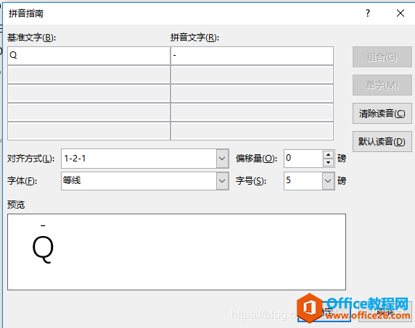Click the 清除读音(C) button
This screenshot has width=415, height=328.
pos(382,114)
